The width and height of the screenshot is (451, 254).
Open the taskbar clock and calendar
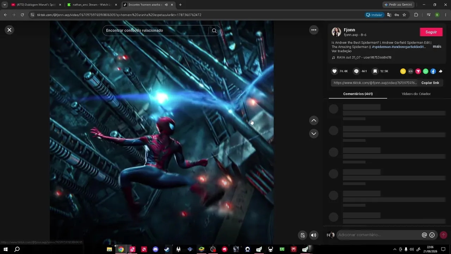coord(430,249)
